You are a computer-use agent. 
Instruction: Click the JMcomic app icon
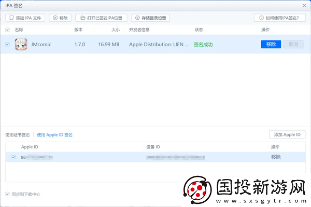tap(21, 44)
